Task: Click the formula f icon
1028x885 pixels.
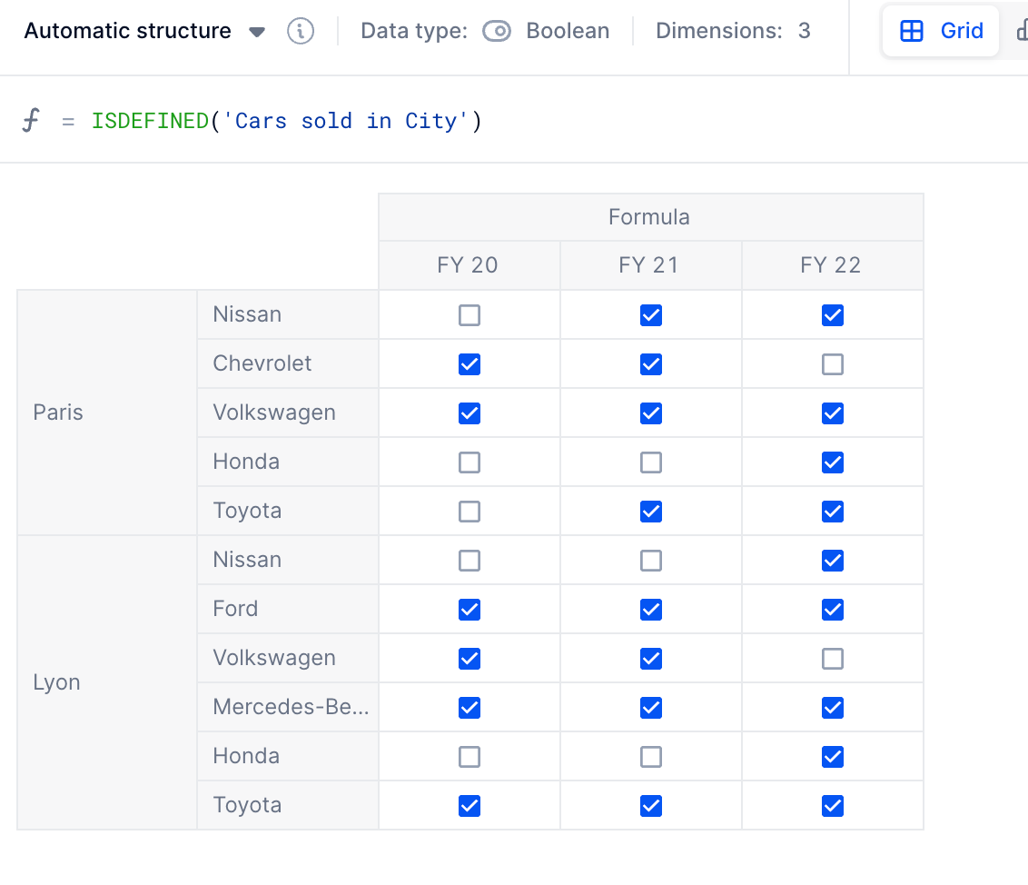Action: click(31, 120)
